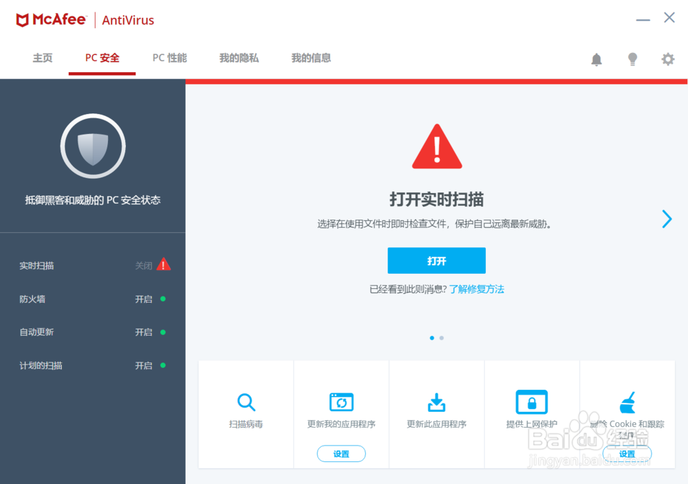This screenshot has width=688, height=484.
Task: Click the 更新此应用程序 download icon
Action: (x=436, y=402)
